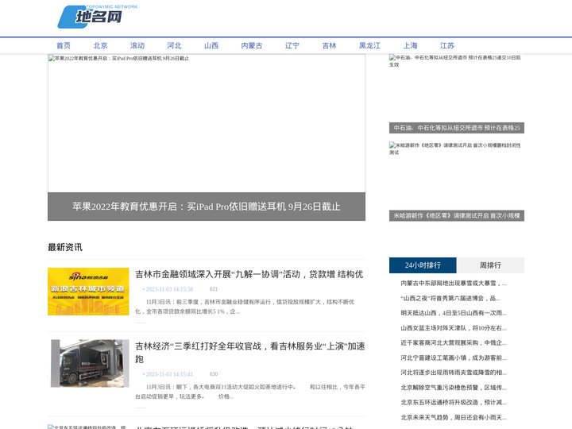Image resolution: width=572 pixels, height=429 pixels.
Task: Click the 11月3日讯：前三季度 article summary
Action: (245, 307)
